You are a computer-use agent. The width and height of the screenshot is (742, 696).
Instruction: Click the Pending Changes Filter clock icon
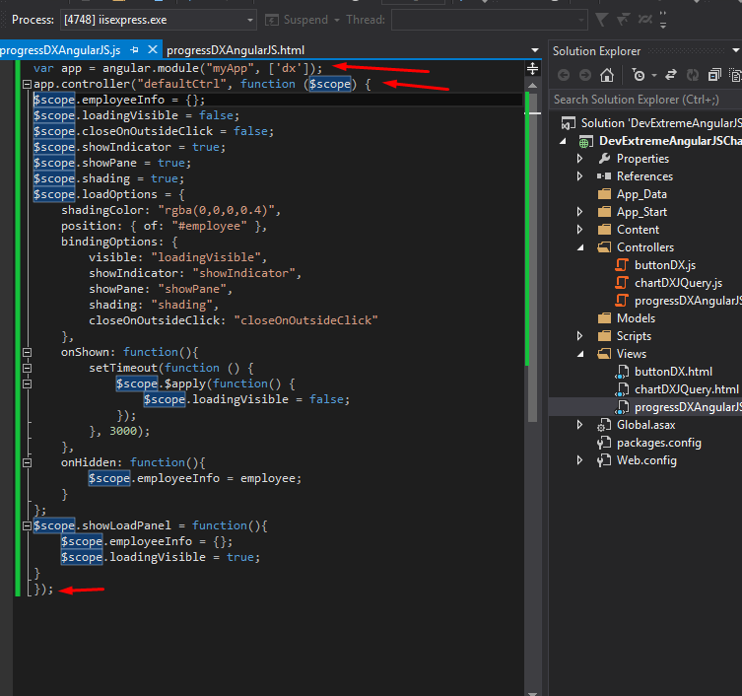tap(639, 75)
